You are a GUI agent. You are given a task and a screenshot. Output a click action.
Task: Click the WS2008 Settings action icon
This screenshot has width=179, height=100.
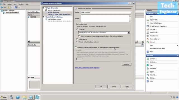coord(148,62)
